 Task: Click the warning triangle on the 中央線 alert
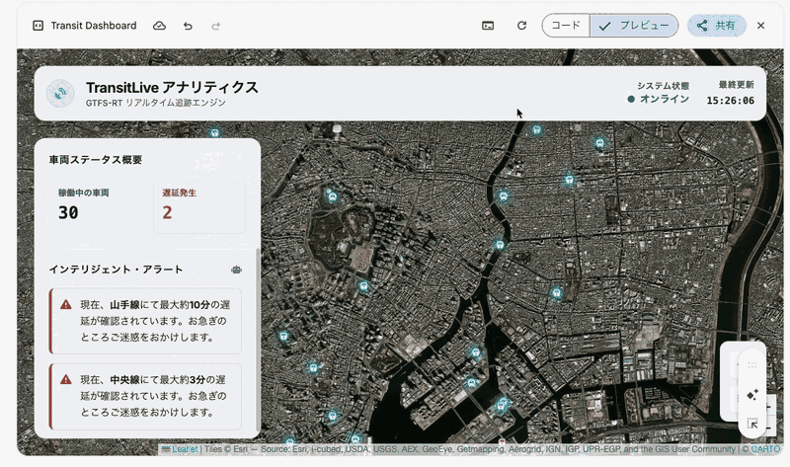pyautogui.click(x=66, y=379)
